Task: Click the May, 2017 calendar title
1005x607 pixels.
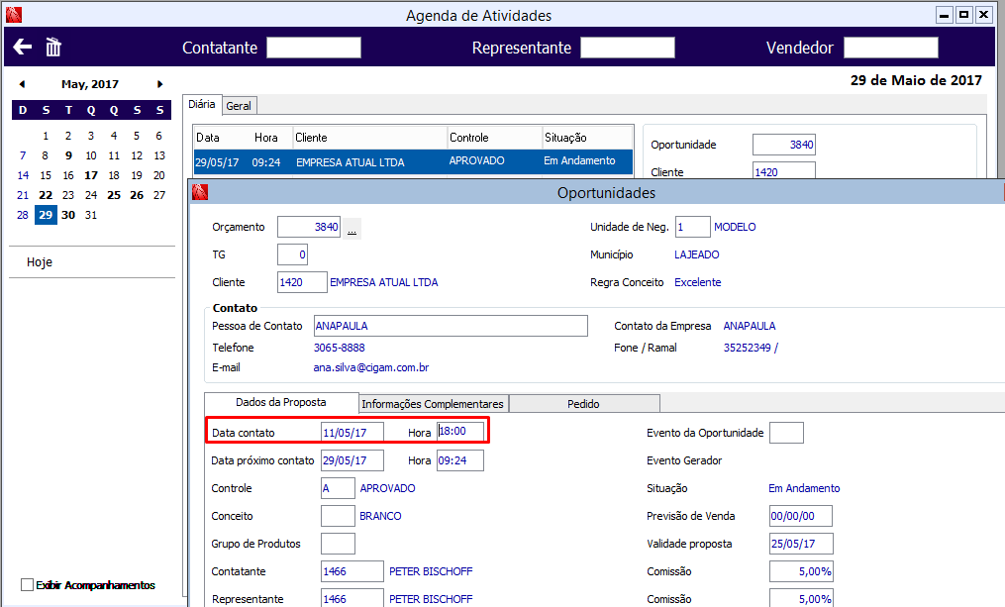Action: [x=90, y=84]
